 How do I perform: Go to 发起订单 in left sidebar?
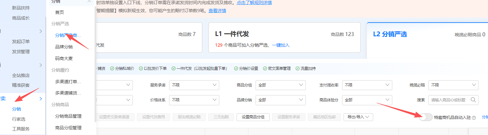point(21,42)
